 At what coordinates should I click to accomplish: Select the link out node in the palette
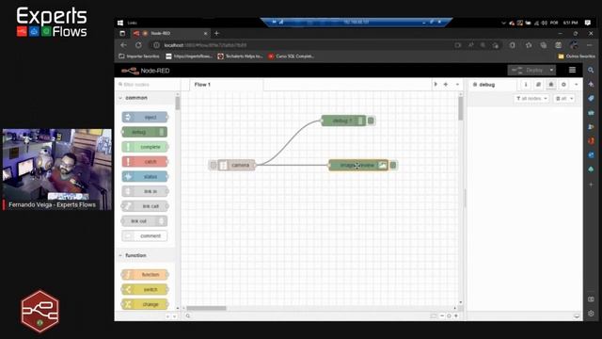(x=145, y=221)
